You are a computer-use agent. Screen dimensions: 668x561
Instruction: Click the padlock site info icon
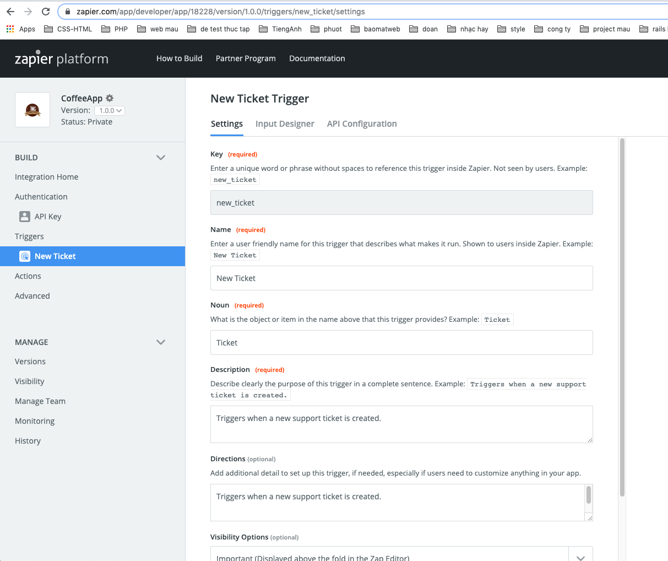68,12
